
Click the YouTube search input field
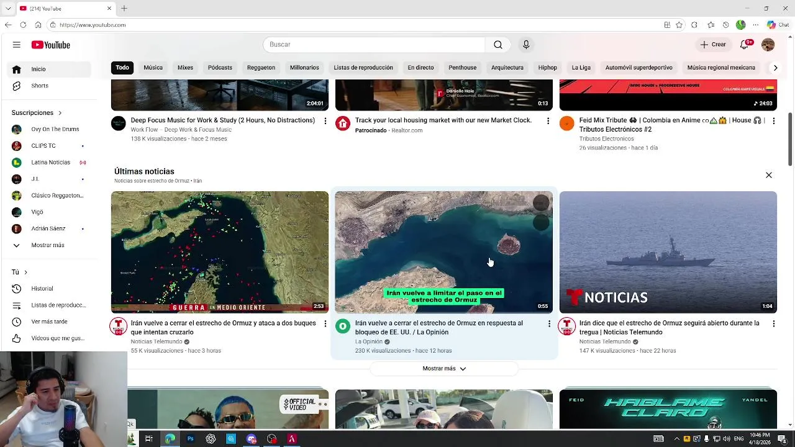(374, 45)
